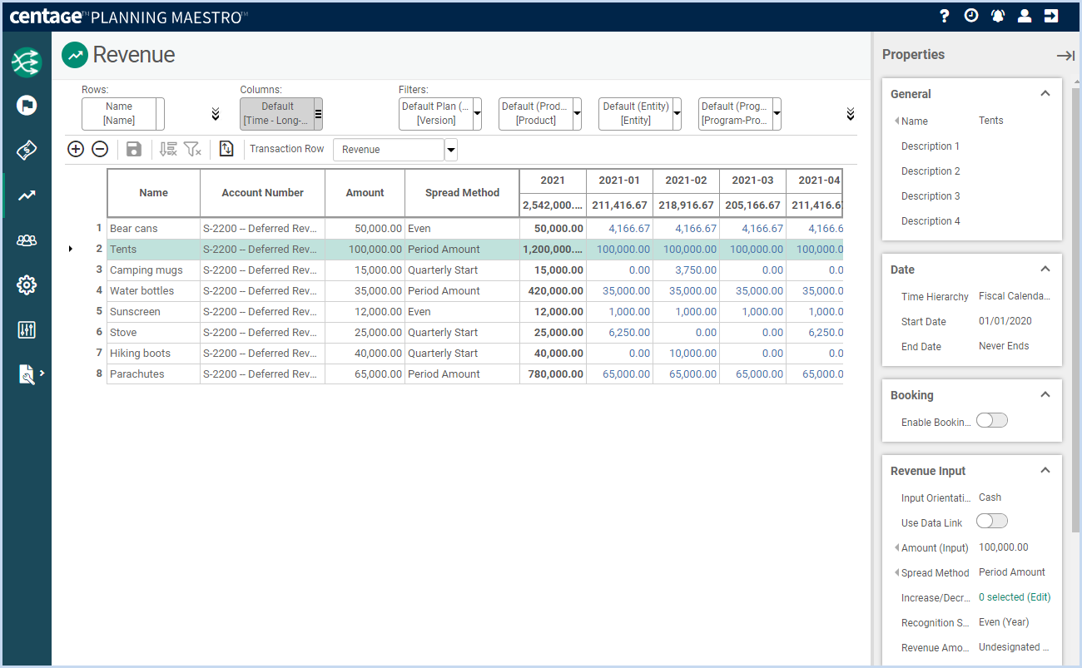Collapse the Properties panel arrow
The height and width of the screenshot is (668, 1082).
tap(1065, 56)
